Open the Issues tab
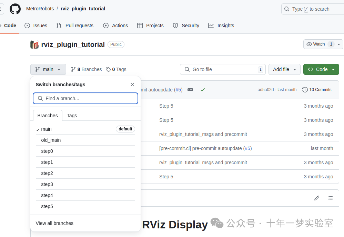The image size is (344, 237). pos(36,26)
